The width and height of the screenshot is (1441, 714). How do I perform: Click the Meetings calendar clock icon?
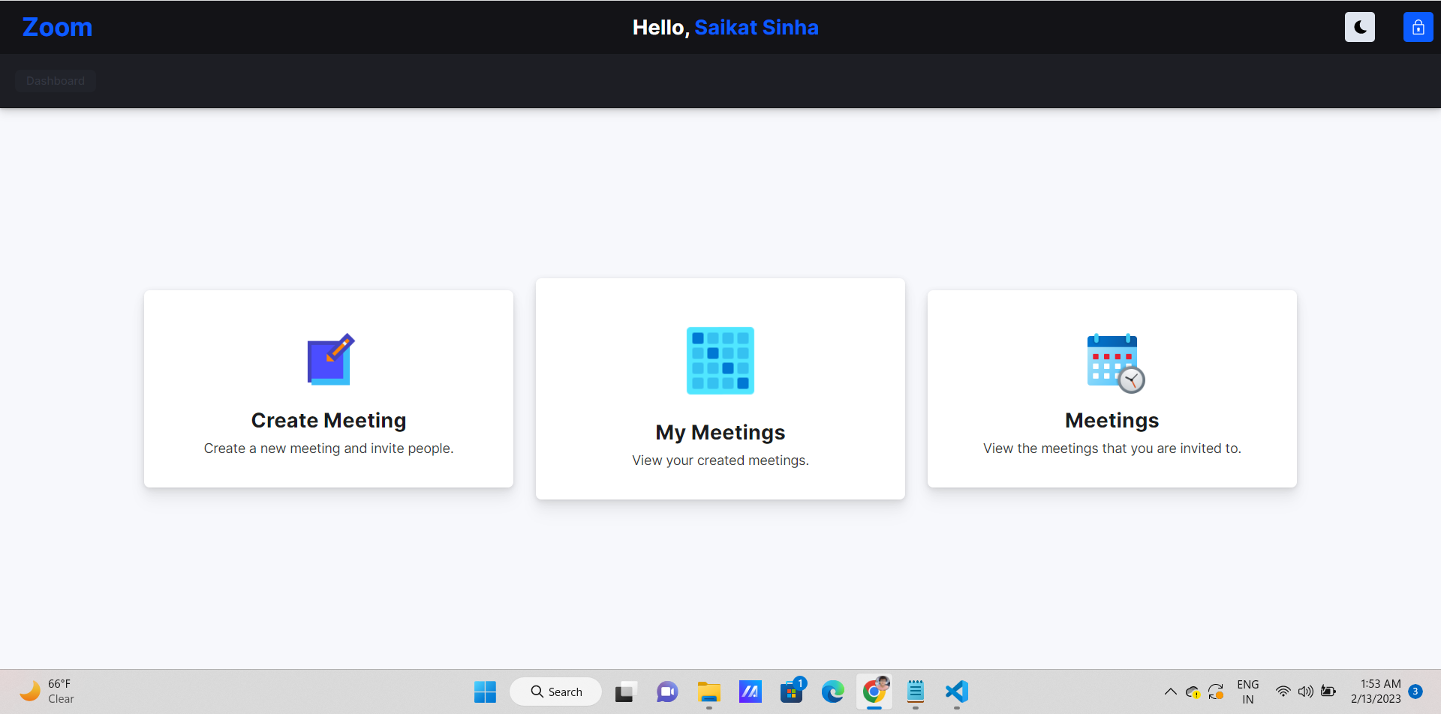point(1115,363)
